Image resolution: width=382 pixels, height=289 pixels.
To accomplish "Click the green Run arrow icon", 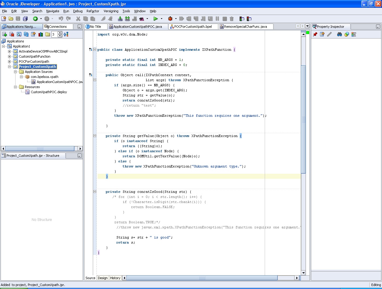I will 155,19.
